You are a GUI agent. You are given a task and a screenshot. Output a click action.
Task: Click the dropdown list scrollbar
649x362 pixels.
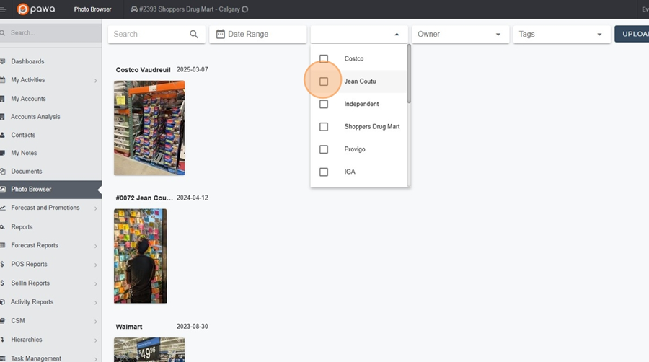[x=409, y=74]
